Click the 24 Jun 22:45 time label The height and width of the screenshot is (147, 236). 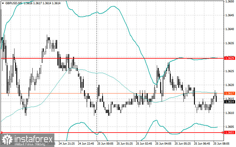click(86, 144)
